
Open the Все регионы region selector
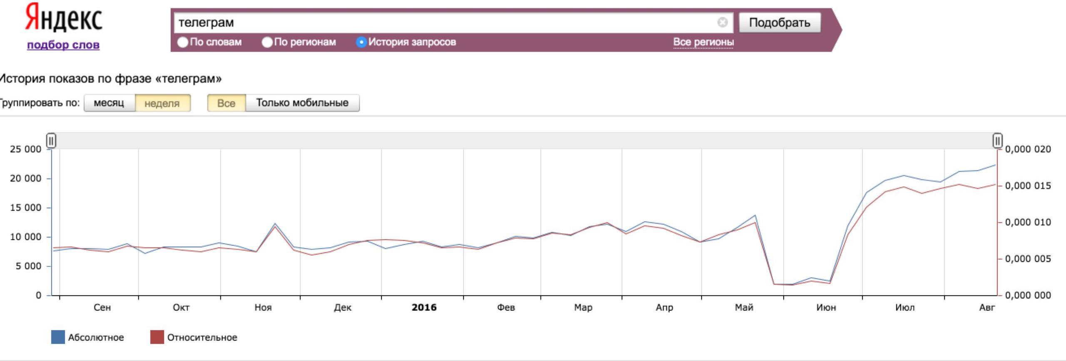click(703, 42)
